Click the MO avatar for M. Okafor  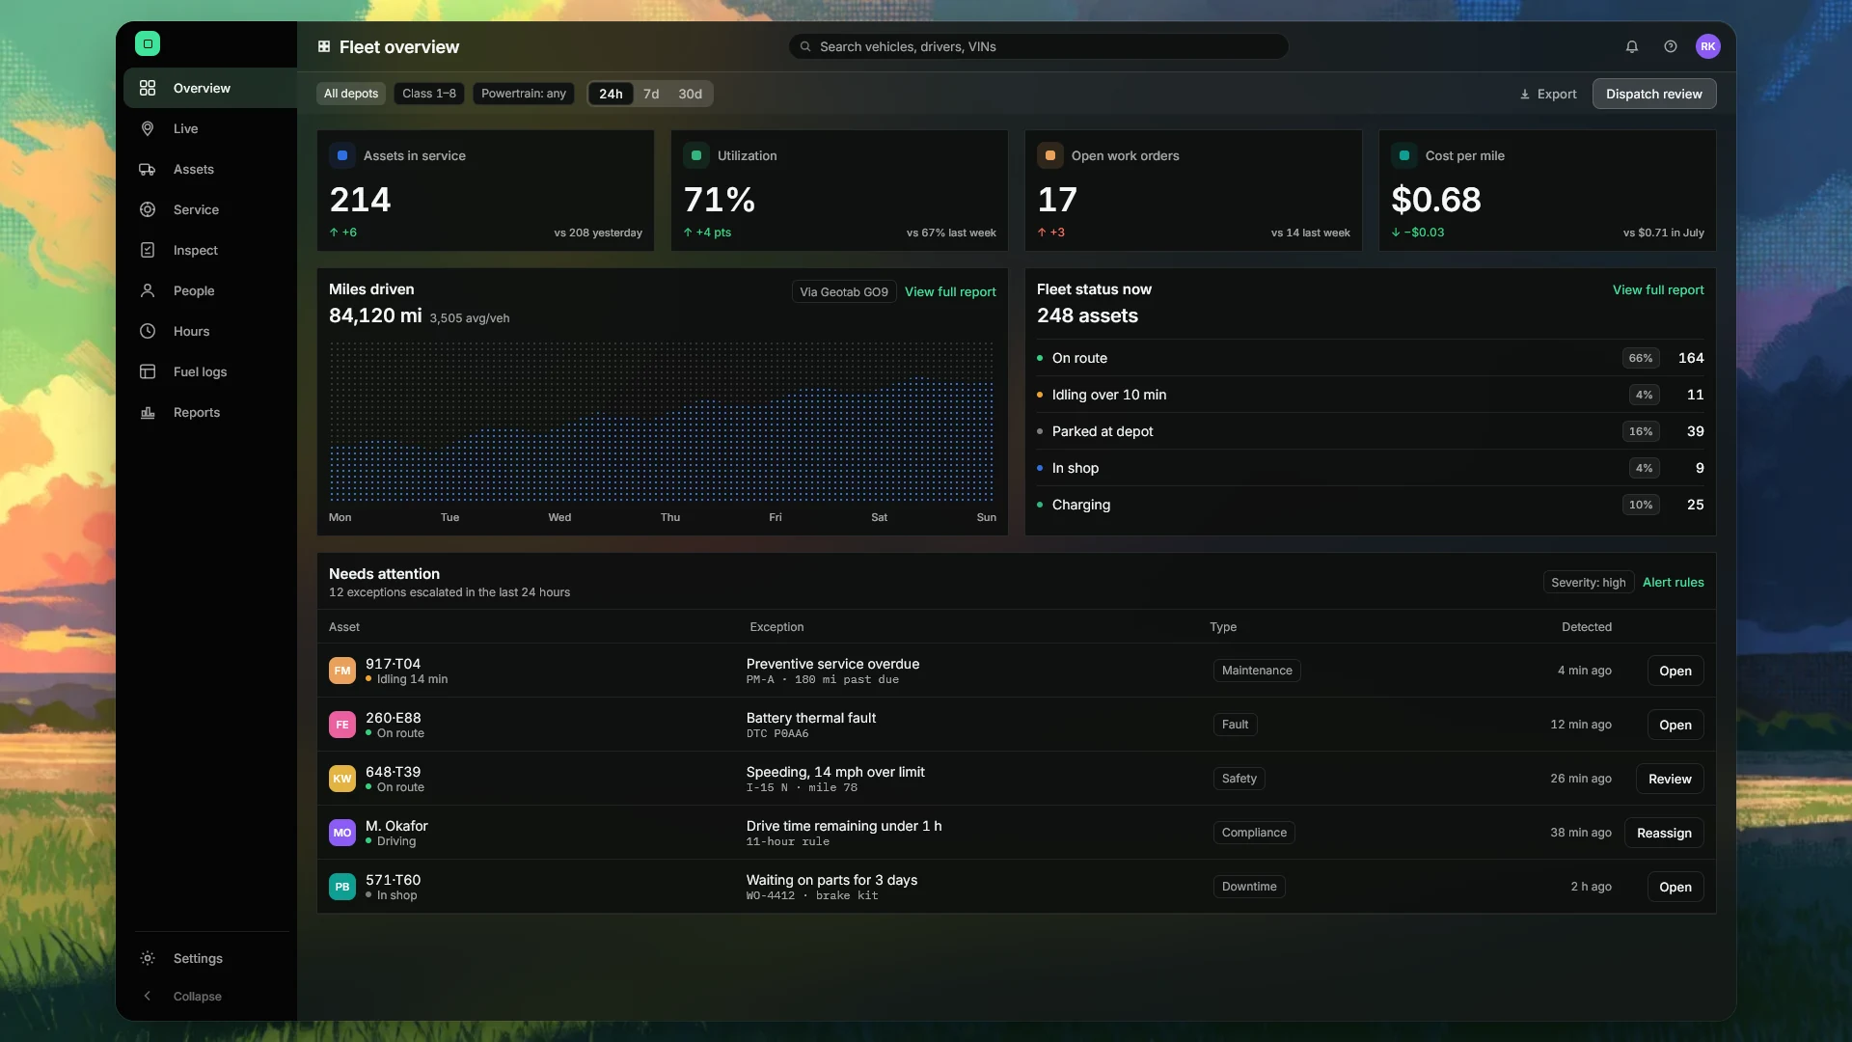(x=342, y=833)
